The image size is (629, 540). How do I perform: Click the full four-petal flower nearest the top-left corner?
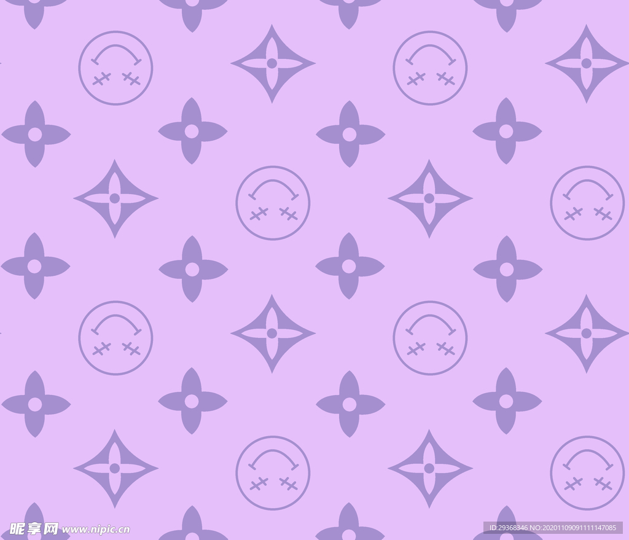click(35, 134)
